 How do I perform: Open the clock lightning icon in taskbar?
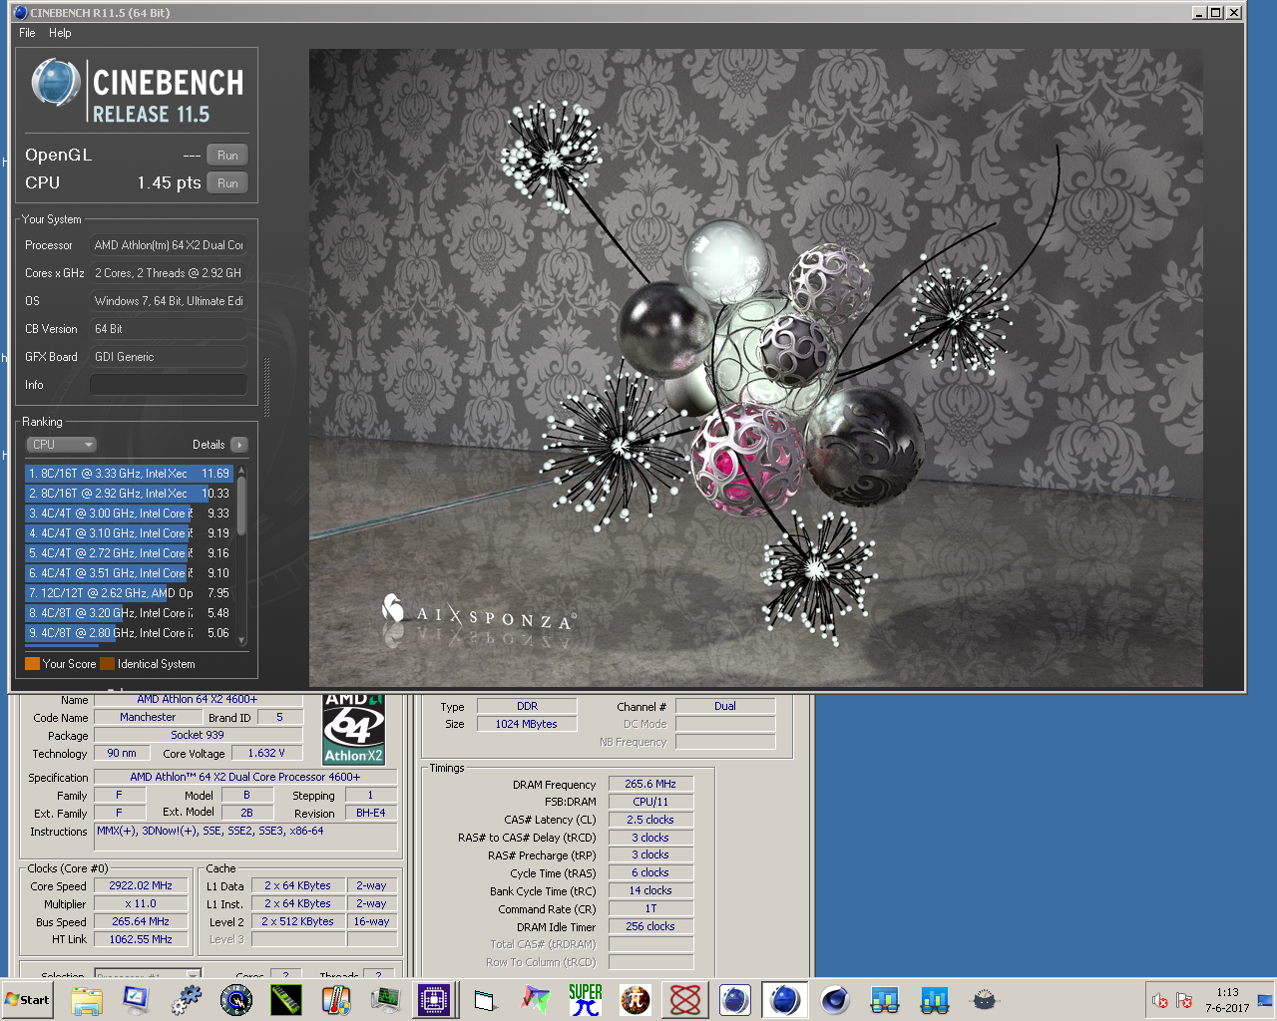tap(236, 1000)
